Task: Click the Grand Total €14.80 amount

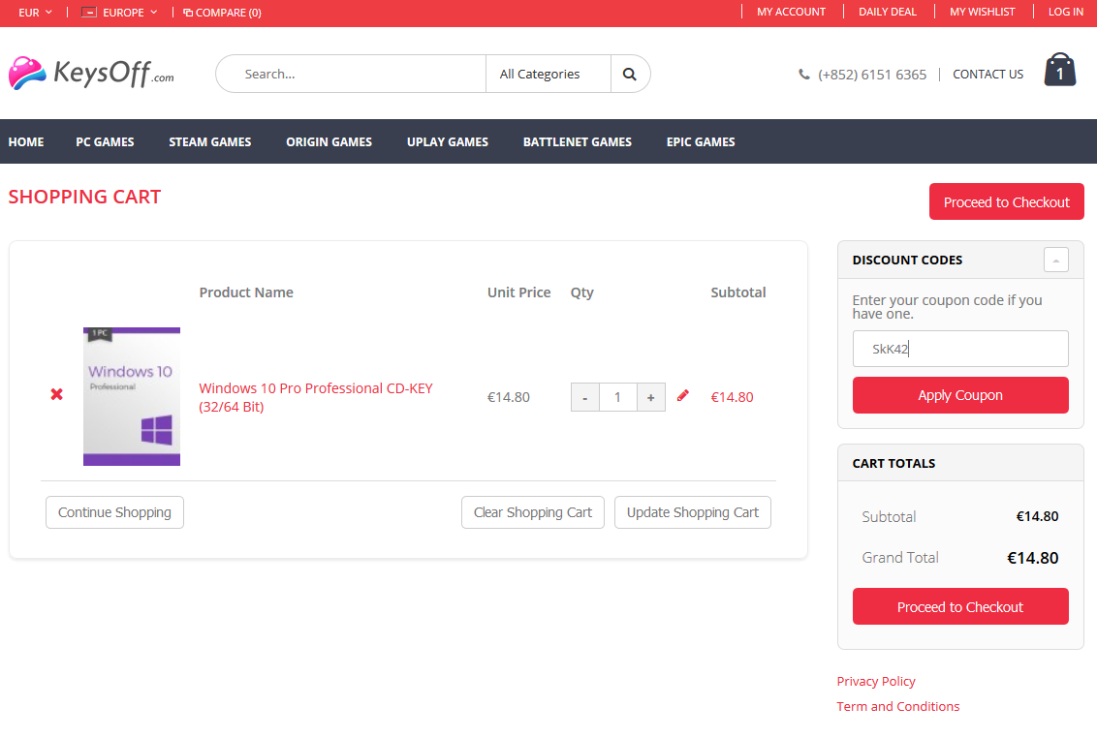Action: click(1033, 558)
